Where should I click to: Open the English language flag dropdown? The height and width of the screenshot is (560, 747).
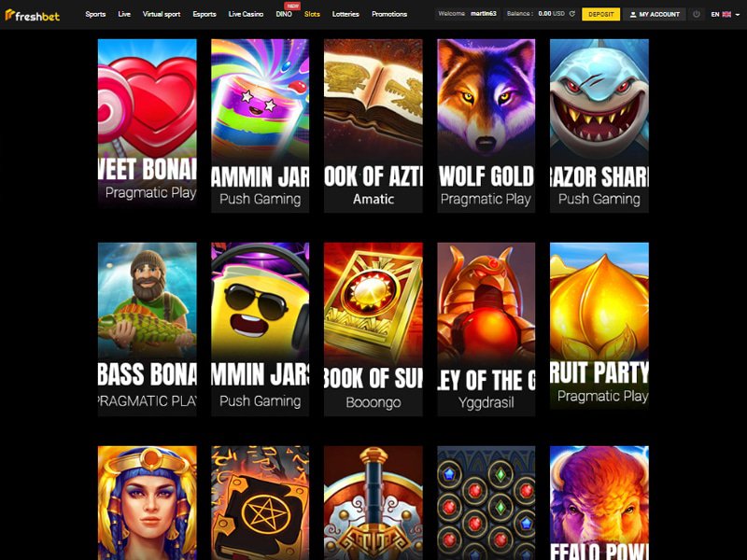(726, 14)
